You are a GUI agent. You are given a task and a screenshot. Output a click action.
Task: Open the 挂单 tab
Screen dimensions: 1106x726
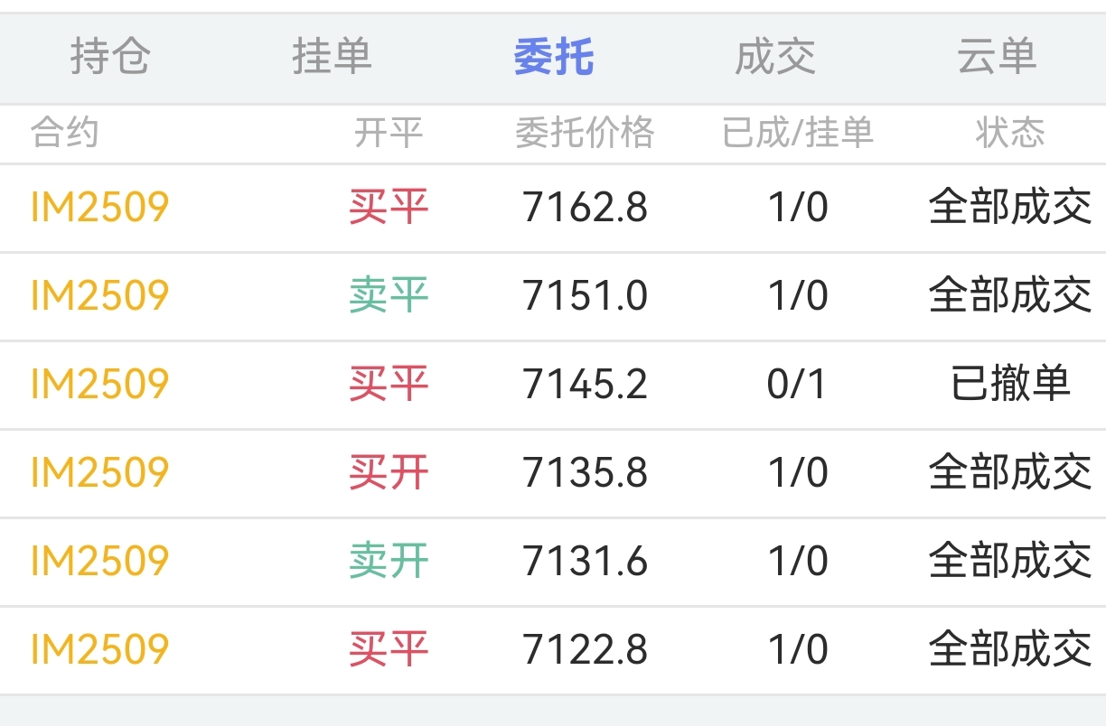pos(332,57)
